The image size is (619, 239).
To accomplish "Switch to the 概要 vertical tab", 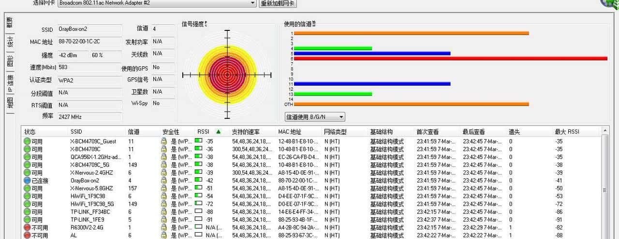I will pyautogui.click(x=10, y=23).
